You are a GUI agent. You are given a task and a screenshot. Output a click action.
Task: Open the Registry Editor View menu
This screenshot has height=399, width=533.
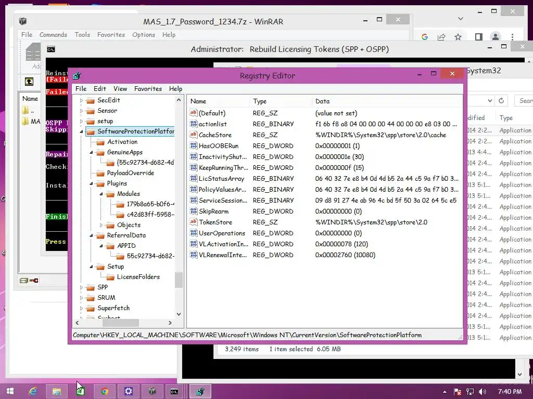(x=120, y=88)
